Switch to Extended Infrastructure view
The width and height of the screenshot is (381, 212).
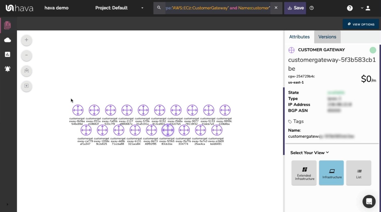click(x=304, y=173)
